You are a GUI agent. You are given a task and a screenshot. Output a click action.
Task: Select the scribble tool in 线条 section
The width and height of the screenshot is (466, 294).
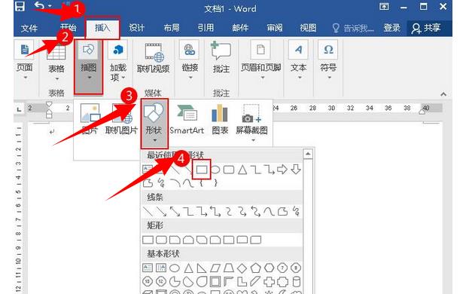point(296,211)
